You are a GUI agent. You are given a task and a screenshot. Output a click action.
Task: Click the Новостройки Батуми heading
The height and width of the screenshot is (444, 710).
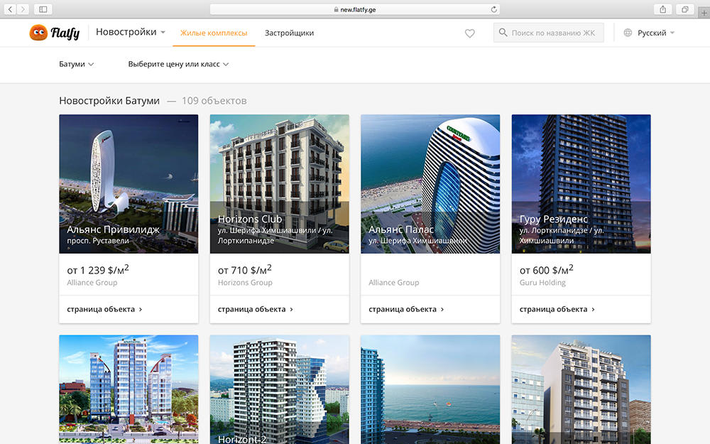(x=109, y=101)
